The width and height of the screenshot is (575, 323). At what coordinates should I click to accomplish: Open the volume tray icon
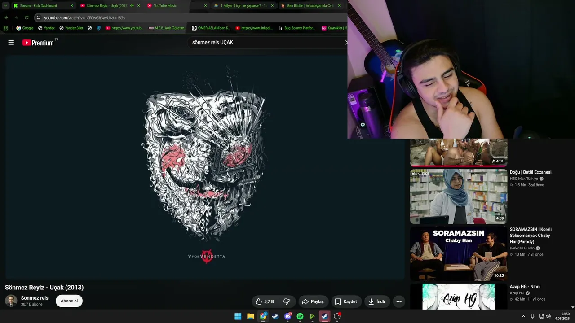pos(548,316)
